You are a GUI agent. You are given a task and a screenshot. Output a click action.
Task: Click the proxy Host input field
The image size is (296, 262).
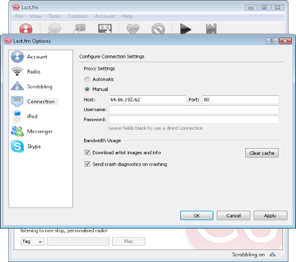pyautogui.click(x=147, y=100)
